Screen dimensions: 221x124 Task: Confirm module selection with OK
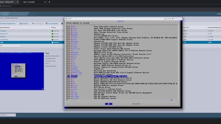(x=109, y=104)
